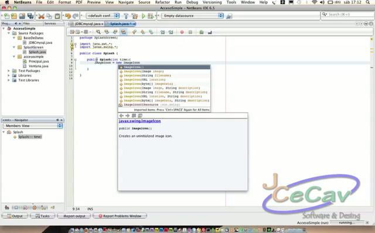
Task: Toggle code fold at the import lines
Action: 76,44
